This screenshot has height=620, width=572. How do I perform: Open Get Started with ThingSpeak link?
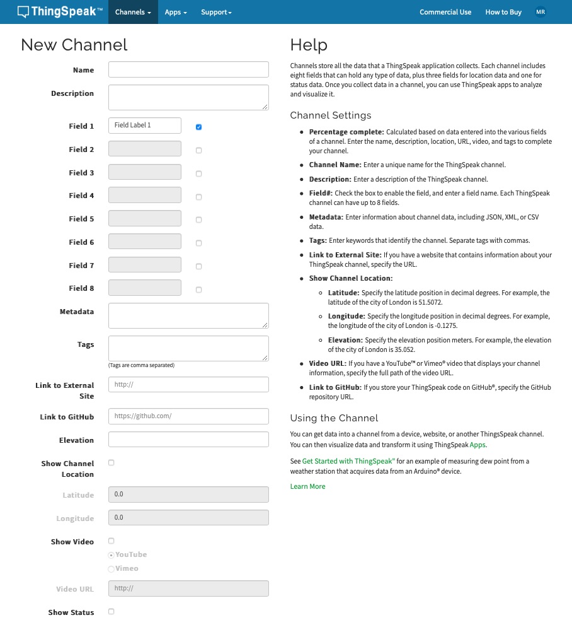point(348,461)
